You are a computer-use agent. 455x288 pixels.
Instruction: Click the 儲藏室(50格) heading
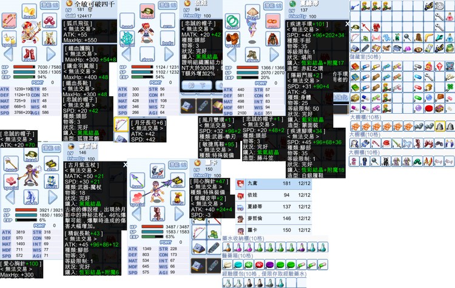click(x=365, y=57)
